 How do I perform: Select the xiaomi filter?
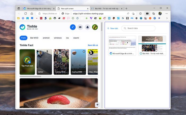76,38
